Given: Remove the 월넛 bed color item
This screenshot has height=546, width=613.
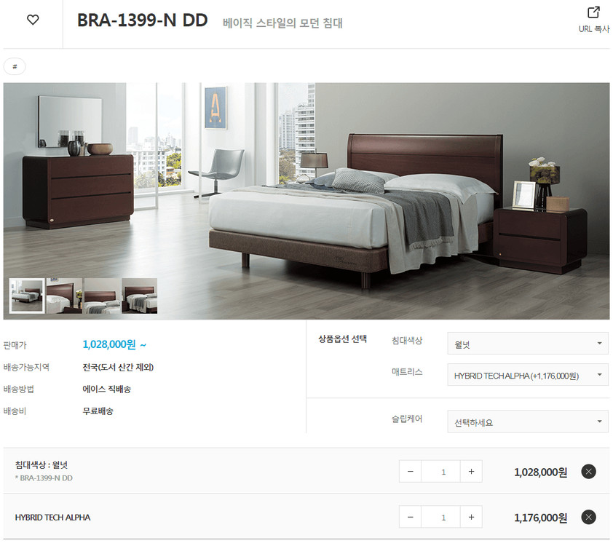Looking at the screenshot, I should click(x=588, y=471).
